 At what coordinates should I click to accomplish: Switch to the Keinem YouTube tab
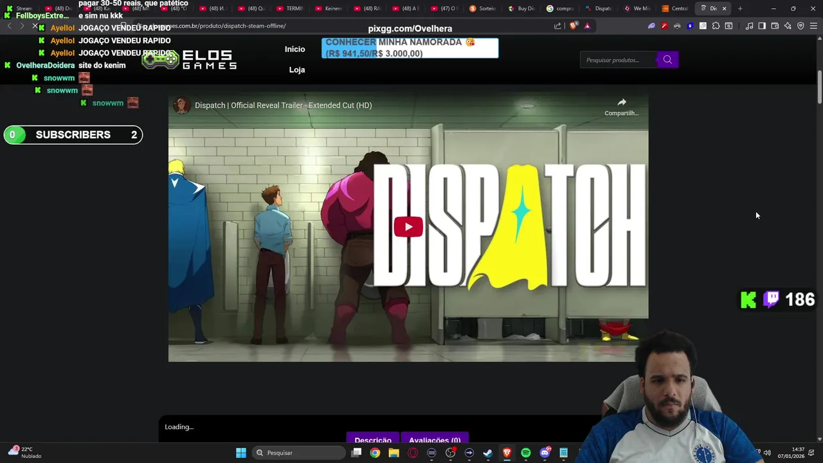click(329, 8)
